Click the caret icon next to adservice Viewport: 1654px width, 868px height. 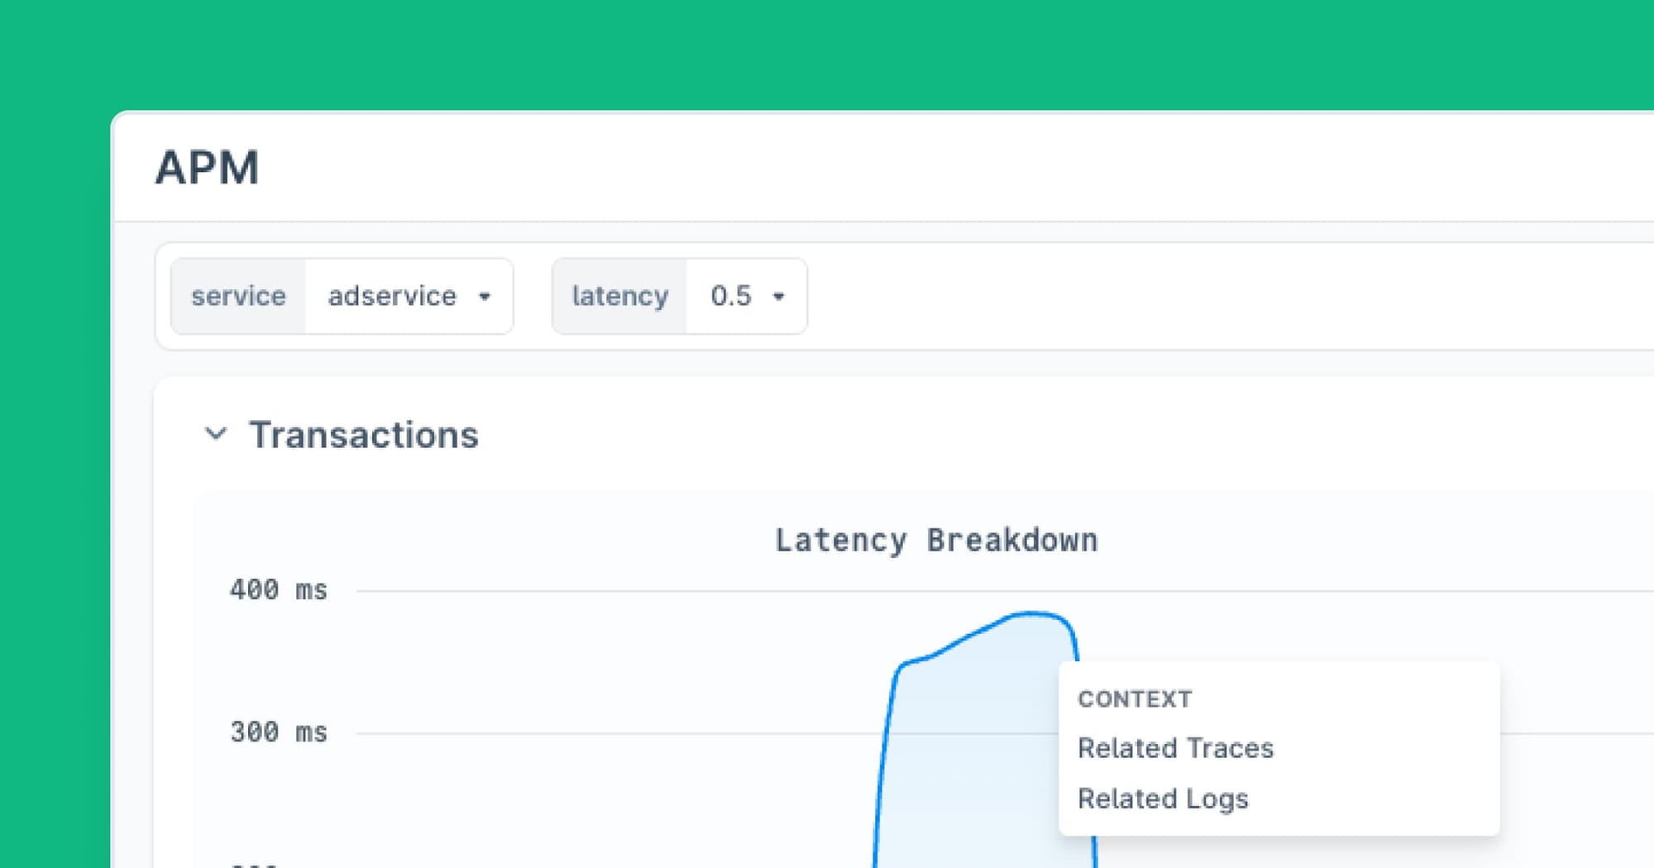coord(485,296)
